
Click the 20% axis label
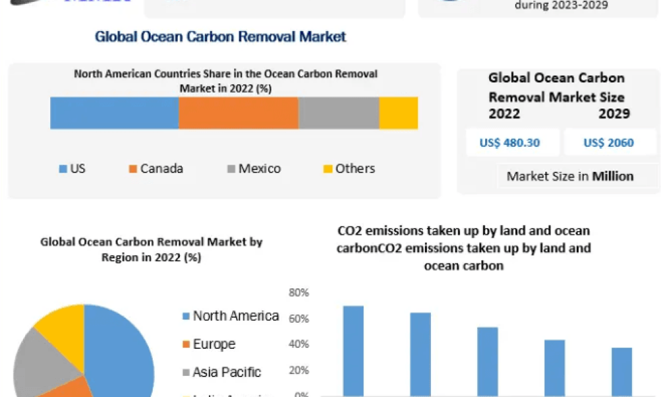click(x=299, y=371)
